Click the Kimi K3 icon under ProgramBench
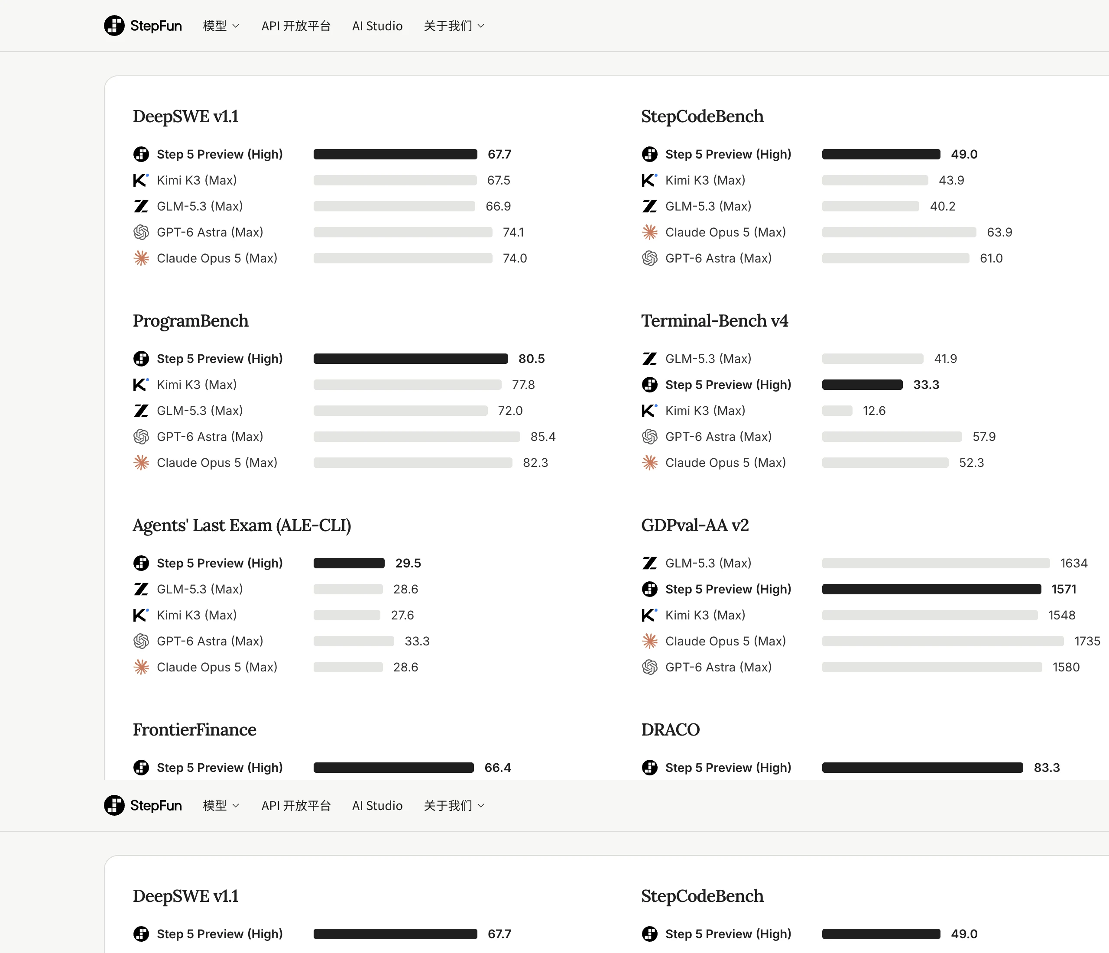 click(x=141, y=385)
